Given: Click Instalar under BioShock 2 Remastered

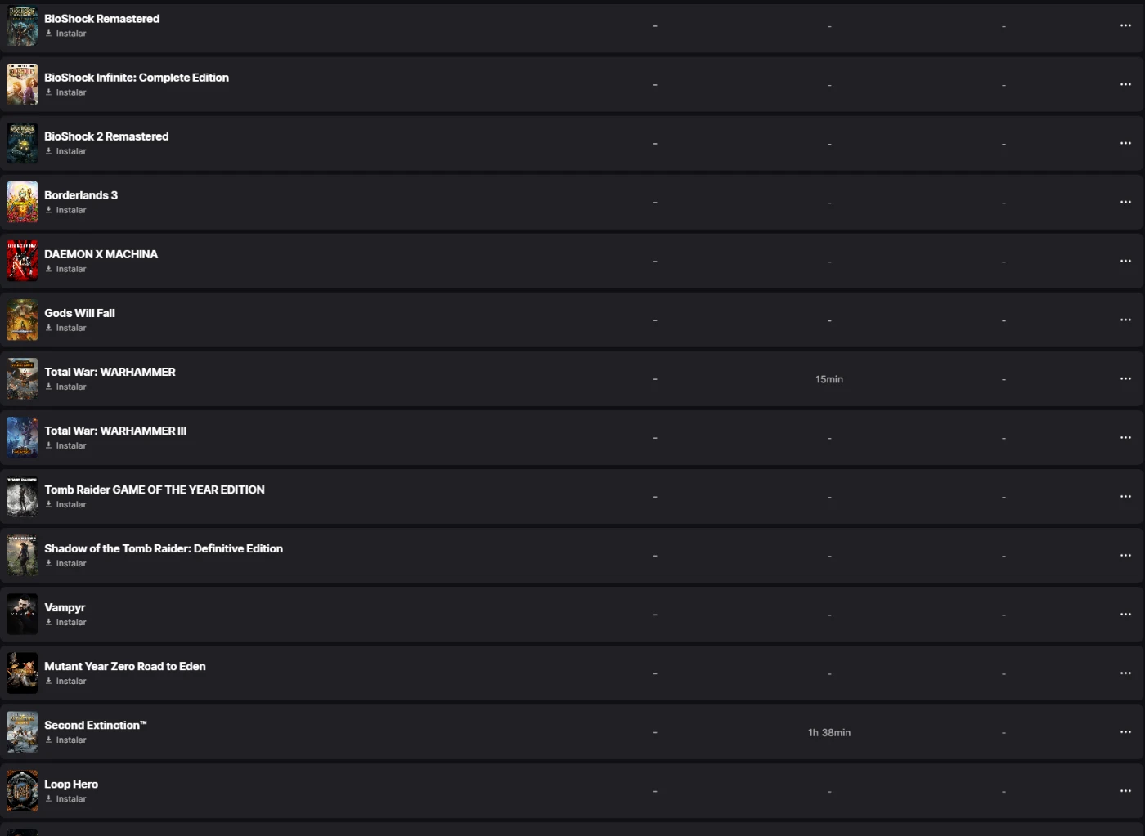Looking at the screenshot, I should pos(66,151).
